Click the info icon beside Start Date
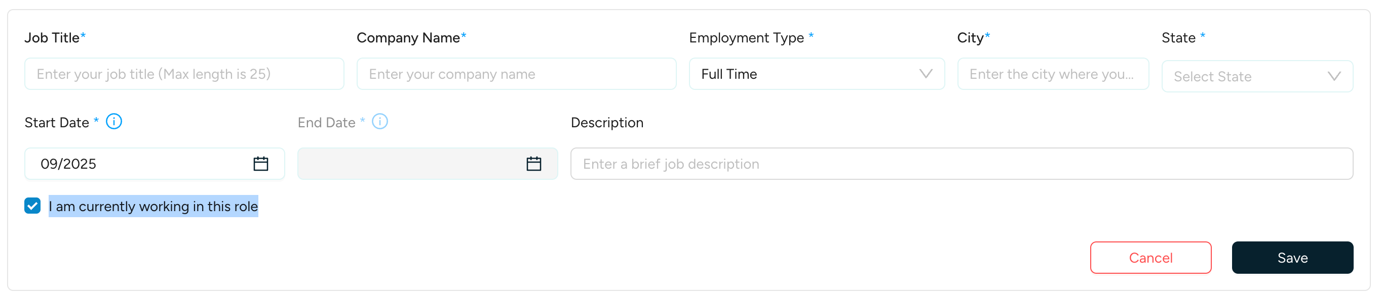 113,121
